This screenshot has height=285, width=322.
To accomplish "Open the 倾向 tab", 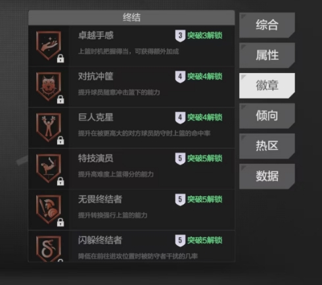I will tap(267, 116).
